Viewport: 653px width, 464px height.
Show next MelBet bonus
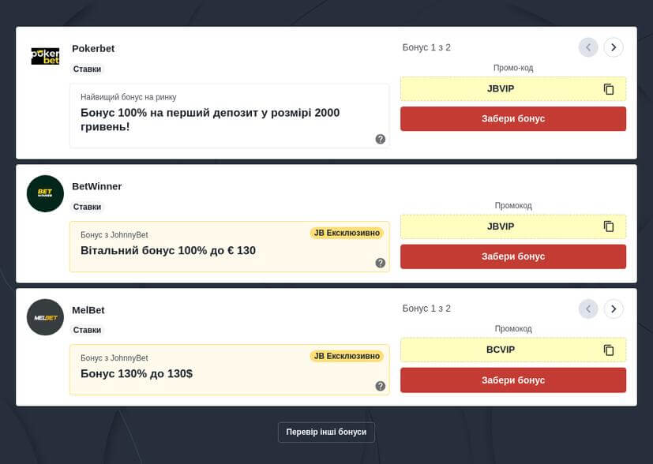tap(614, 309)
